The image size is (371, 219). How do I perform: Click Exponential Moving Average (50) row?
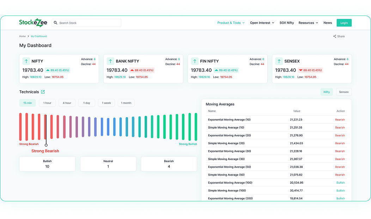(x=276, y=167)
